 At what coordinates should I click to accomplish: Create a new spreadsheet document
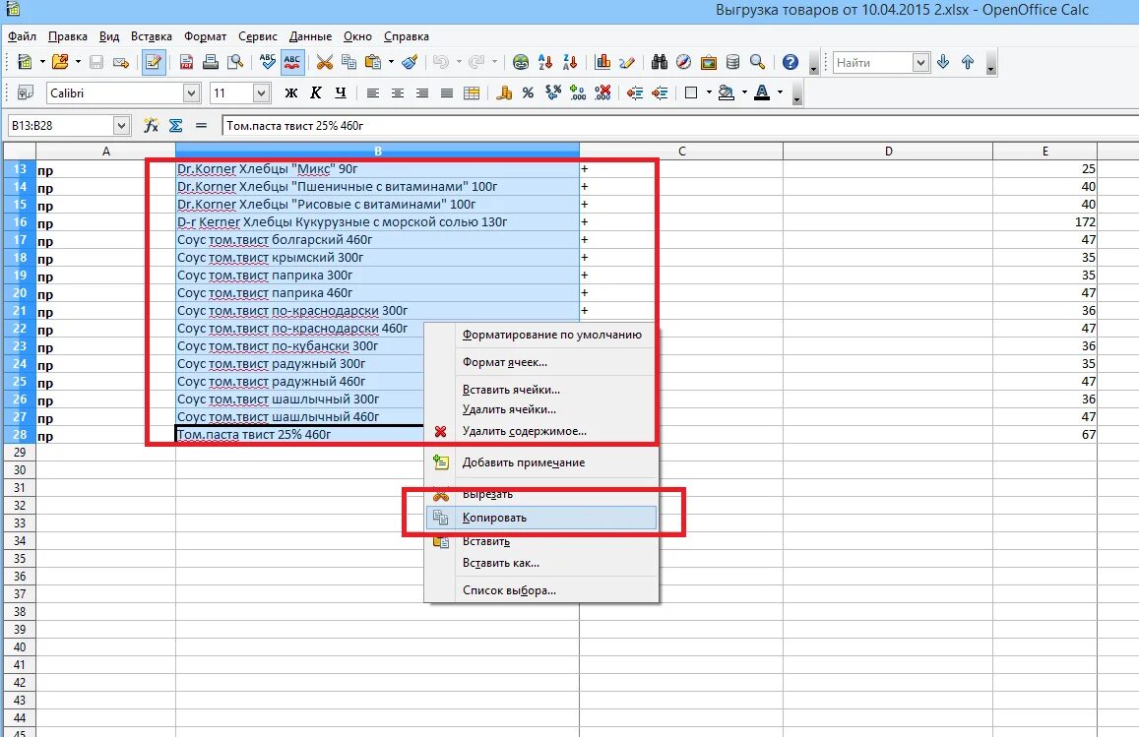pos(25,62)
